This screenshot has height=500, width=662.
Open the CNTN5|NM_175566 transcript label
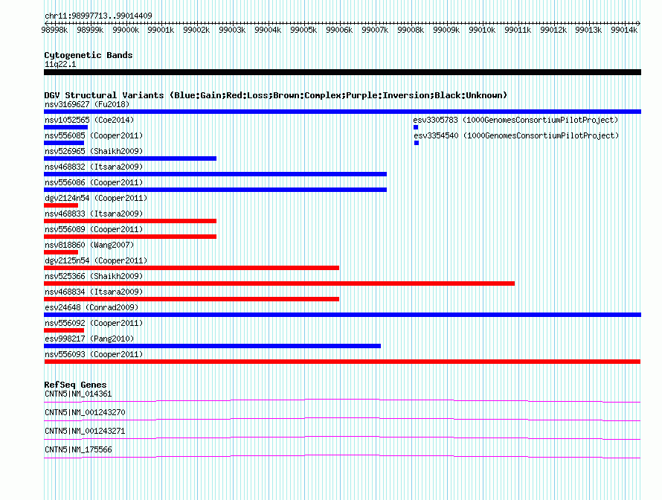click(x=78, y=449)
